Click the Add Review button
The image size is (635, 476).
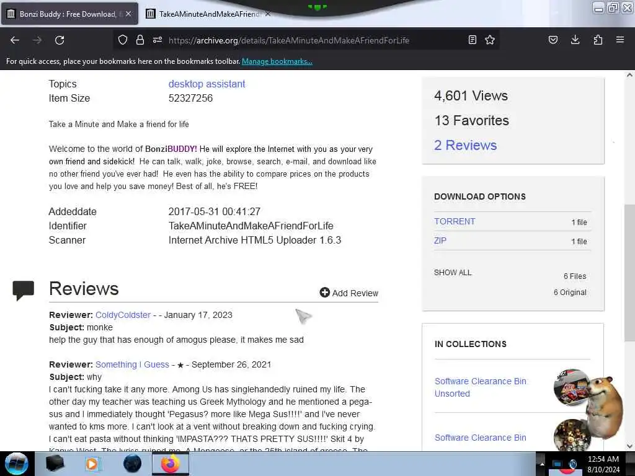[x=349, y=293]
